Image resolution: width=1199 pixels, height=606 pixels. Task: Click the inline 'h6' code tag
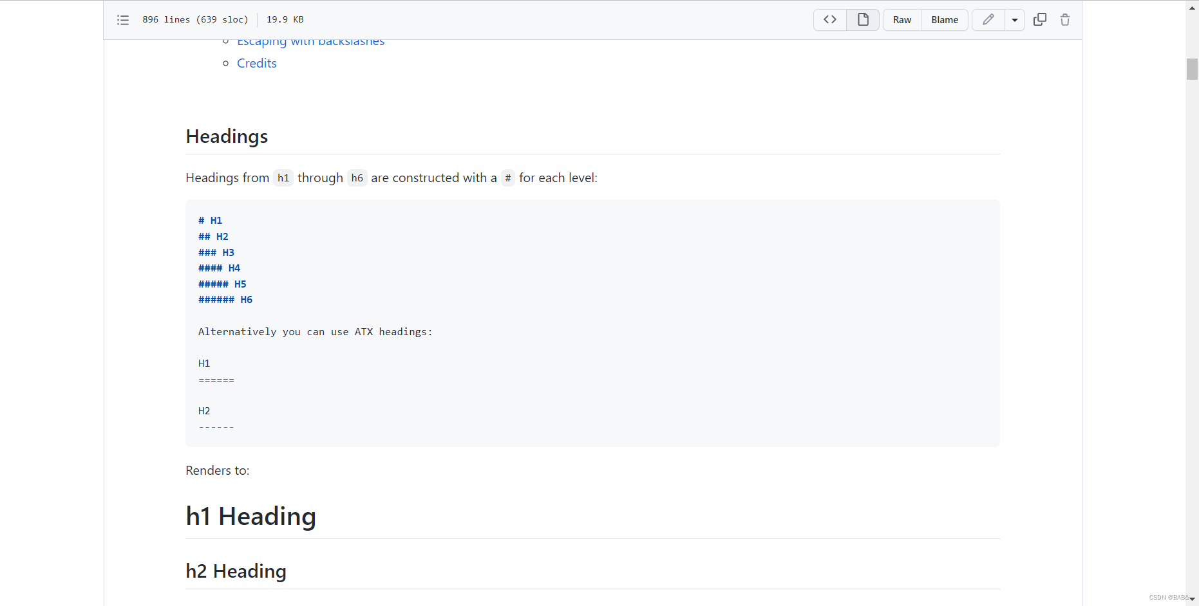tap(357, 178)
